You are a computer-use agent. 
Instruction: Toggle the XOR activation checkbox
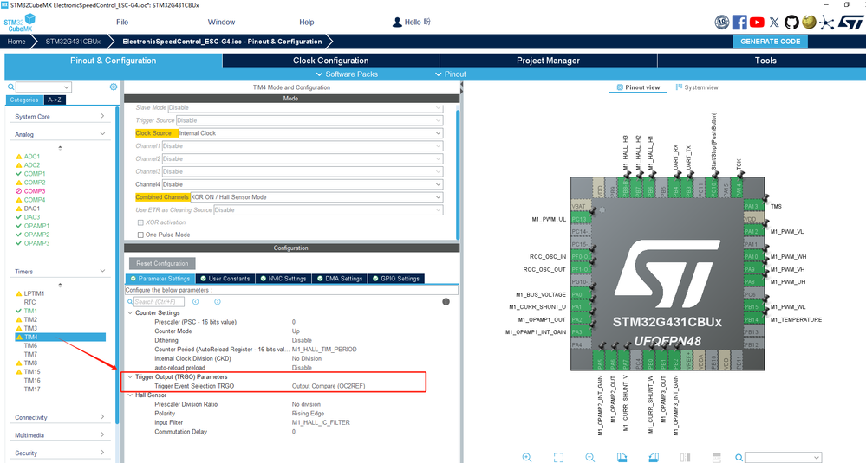click(x=140, y=222)
